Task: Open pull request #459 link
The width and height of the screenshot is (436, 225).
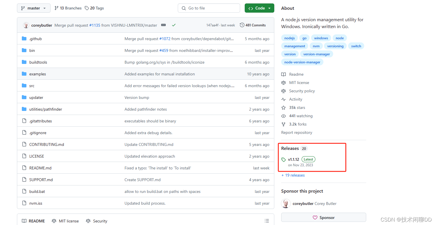Action: (164, 50)
